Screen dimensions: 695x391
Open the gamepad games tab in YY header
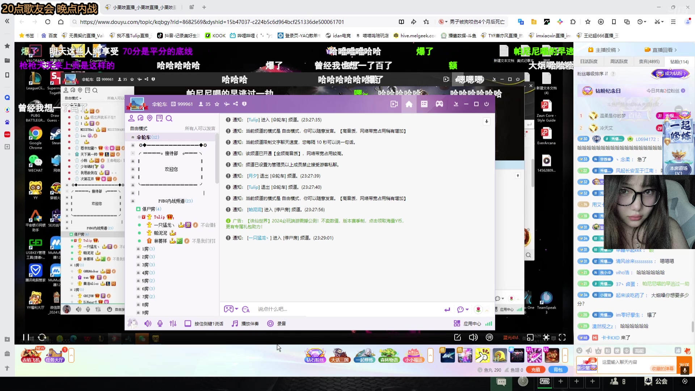point(439,104)
